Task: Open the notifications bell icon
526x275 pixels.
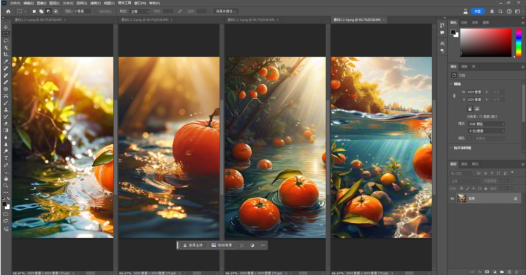Action: [x=492, y=11]
